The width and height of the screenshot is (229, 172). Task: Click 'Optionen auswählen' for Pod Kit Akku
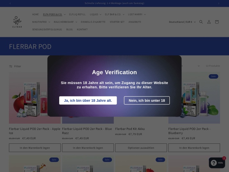tap(141, 148)
